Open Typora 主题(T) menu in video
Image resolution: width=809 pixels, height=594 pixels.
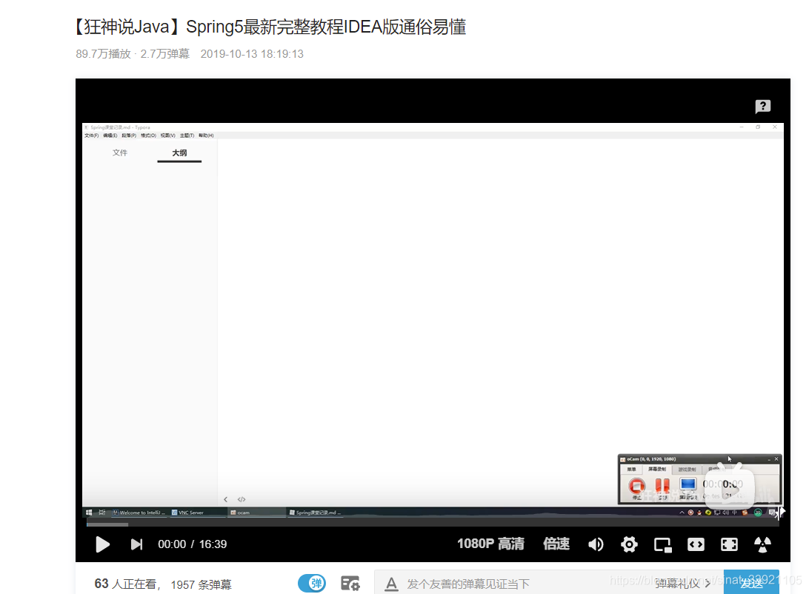[187, 136]
